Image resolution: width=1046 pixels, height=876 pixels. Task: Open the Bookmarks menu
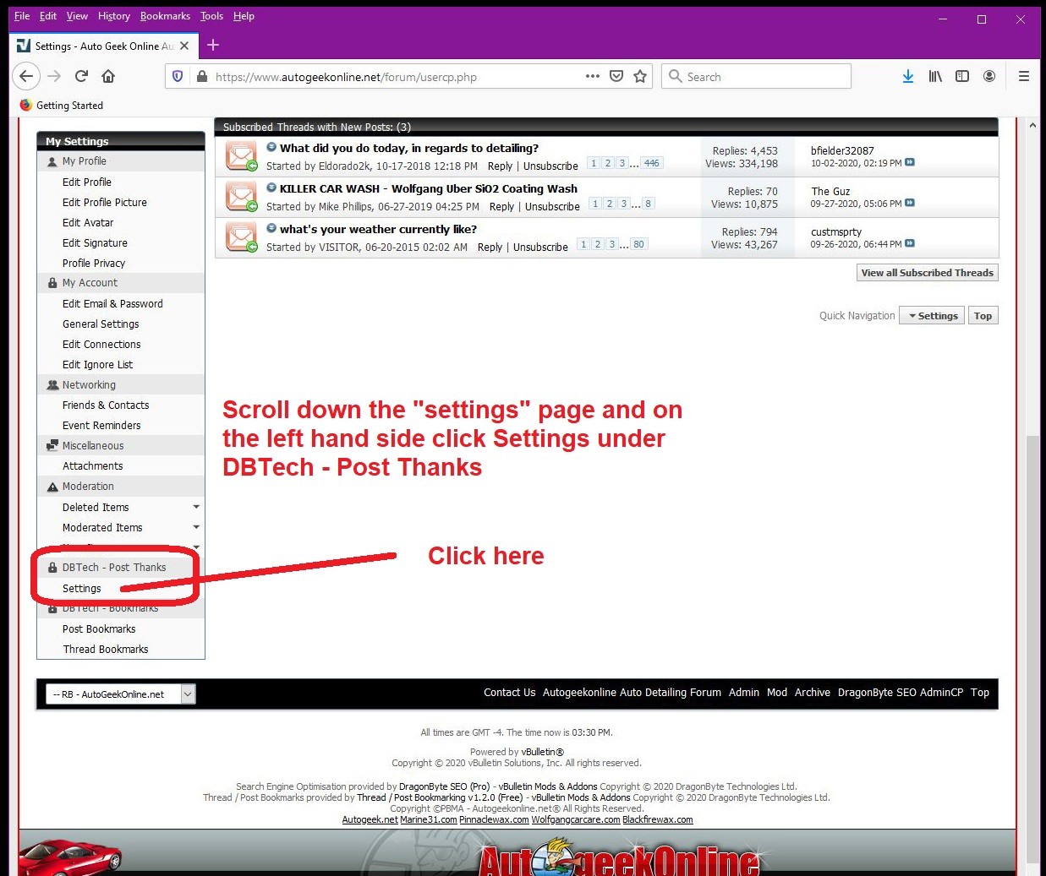[x=166, y=16]
